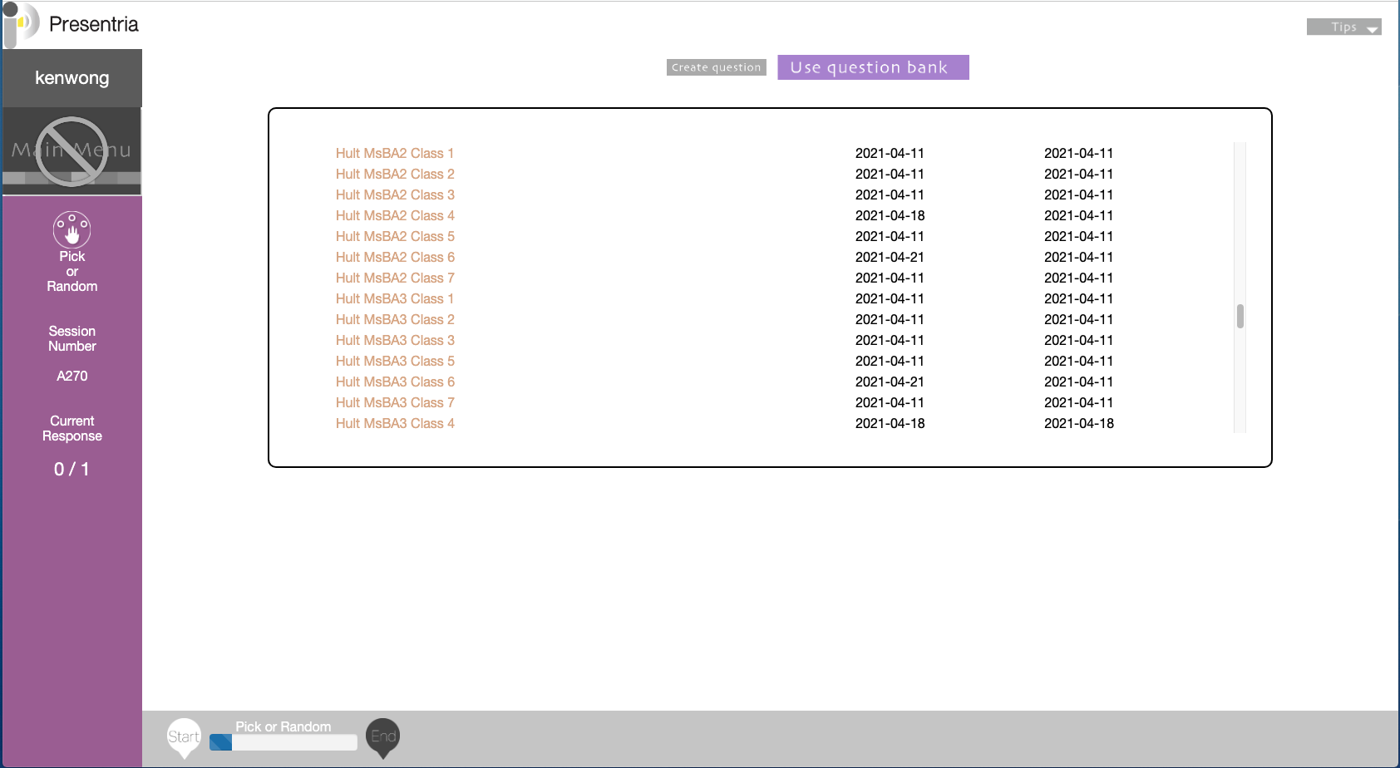Select the Pick or Random hand icon

click(x=72, y=229)
